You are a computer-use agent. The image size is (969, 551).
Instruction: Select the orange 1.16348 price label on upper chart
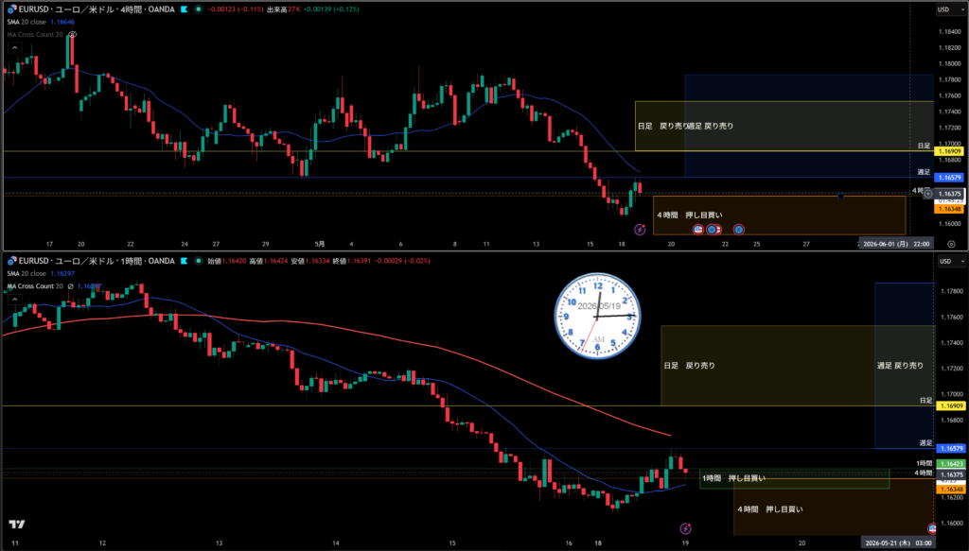tap(949, 209)
